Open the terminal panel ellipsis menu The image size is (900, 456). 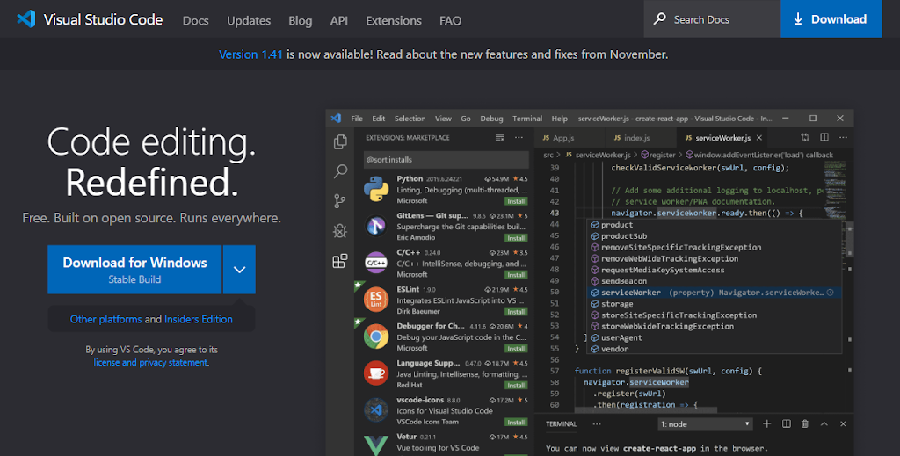click(597, 423)
